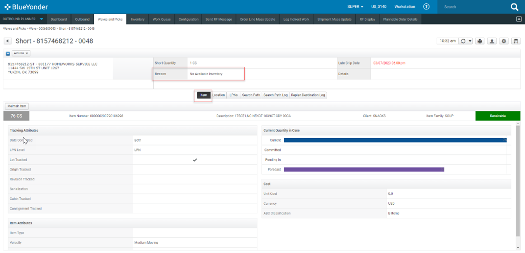Open the Outbound Planner dropdown arrow
Image resolution: width=525 pixels, height=253 pixels.
tap(41, 19)
